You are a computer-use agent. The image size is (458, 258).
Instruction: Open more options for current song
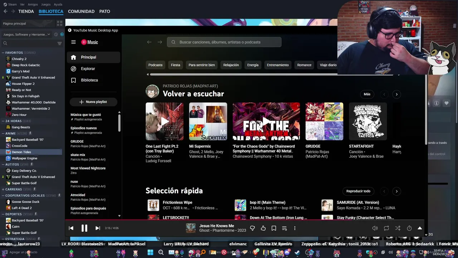click(x=294, y=228)
